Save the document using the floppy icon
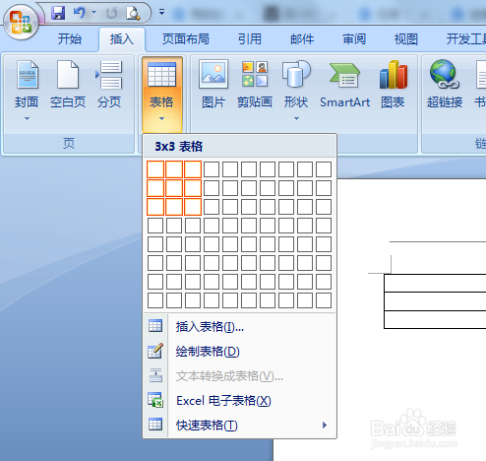Viewport: 486px width, 461px height. pos(58,13)
